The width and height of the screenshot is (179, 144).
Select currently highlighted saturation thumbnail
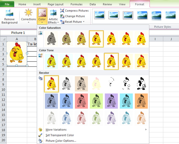coord(96,39)
